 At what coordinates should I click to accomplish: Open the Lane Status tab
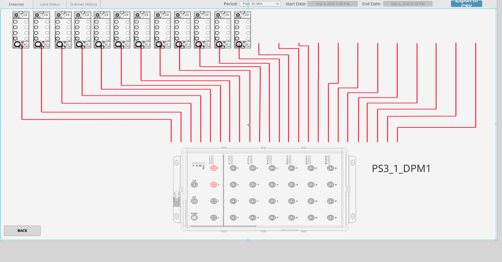coord(50,4)
